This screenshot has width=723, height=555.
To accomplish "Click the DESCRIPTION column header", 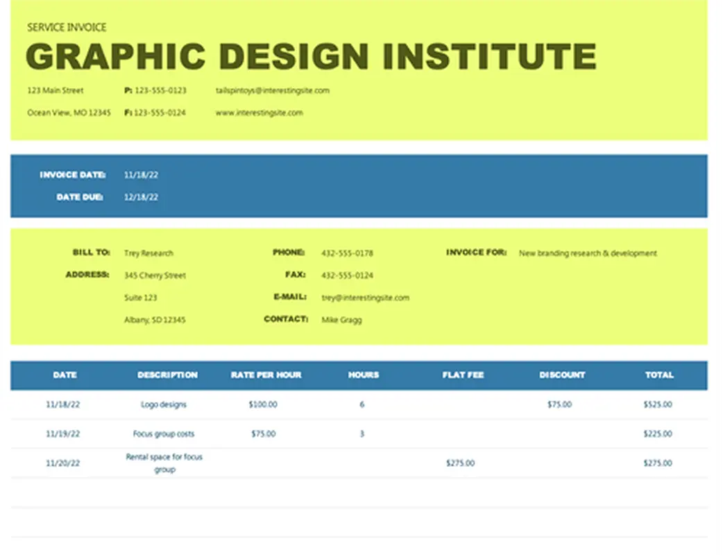I will pyautogui.click(x=167, y=375).
